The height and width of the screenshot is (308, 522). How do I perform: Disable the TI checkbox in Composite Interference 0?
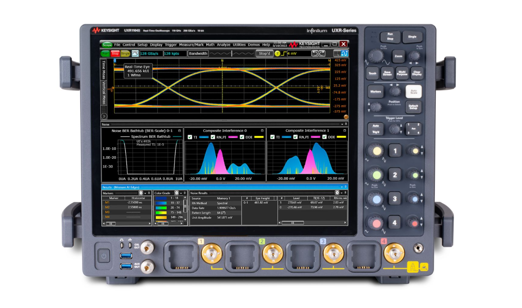pos(190,137)
